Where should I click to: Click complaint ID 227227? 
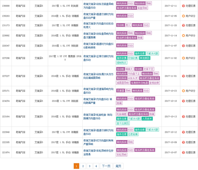[6, 76]
